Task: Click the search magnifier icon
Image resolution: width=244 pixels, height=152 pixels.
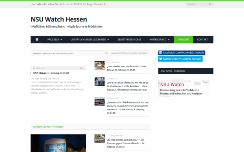Action: point(210,4)
